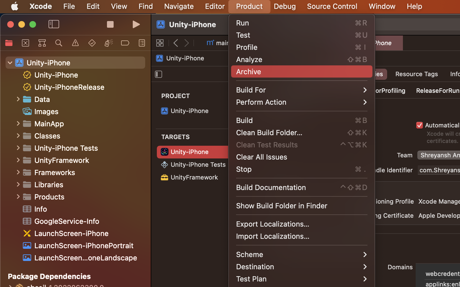Expand the Data folder
The image size is (460, 287).
18,99
